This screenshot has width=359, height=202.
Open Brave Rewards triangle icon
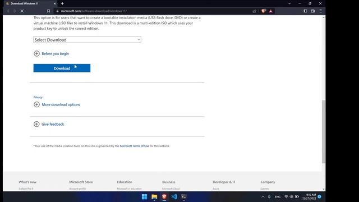271,11
